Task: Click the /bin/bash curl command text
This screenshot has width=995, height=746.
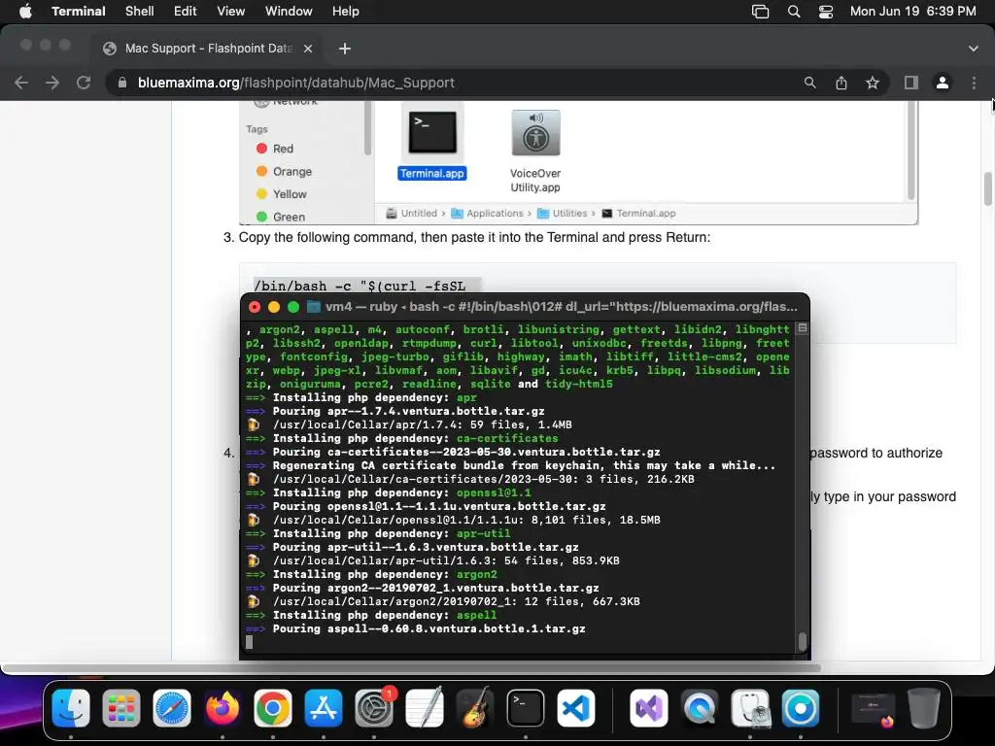Action: click(360, 287)
